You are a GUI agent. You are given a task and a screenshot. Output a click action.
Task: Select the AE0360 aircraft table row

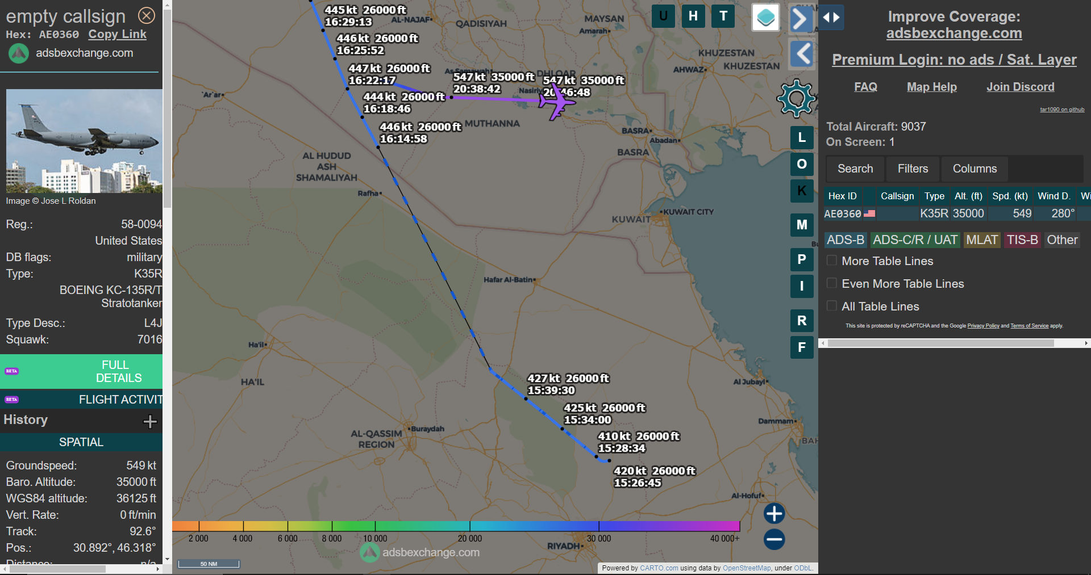[957, 213]
